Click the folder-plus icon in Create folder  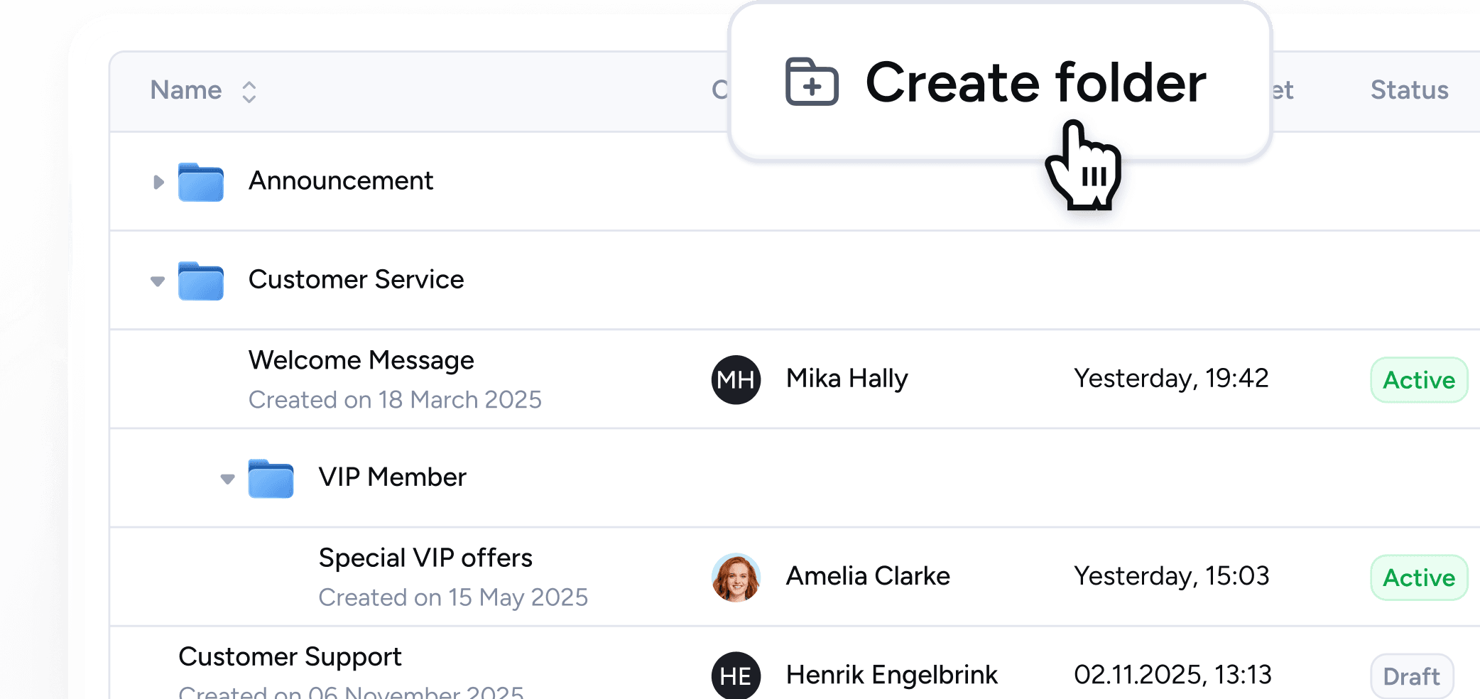point(812,82)
